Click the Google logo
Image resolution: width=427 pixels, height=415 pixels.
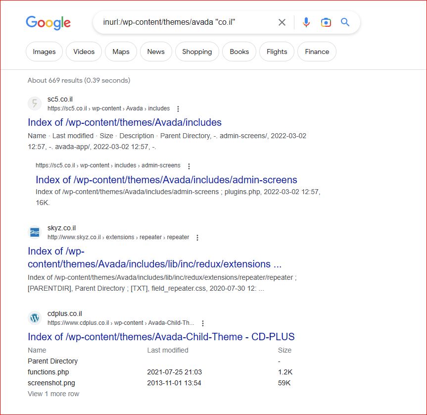tap(48, 23)
